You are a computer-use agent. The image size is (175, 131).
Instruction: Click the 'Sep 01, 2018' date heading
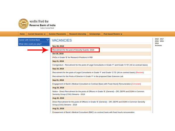(x=58, y=80)
